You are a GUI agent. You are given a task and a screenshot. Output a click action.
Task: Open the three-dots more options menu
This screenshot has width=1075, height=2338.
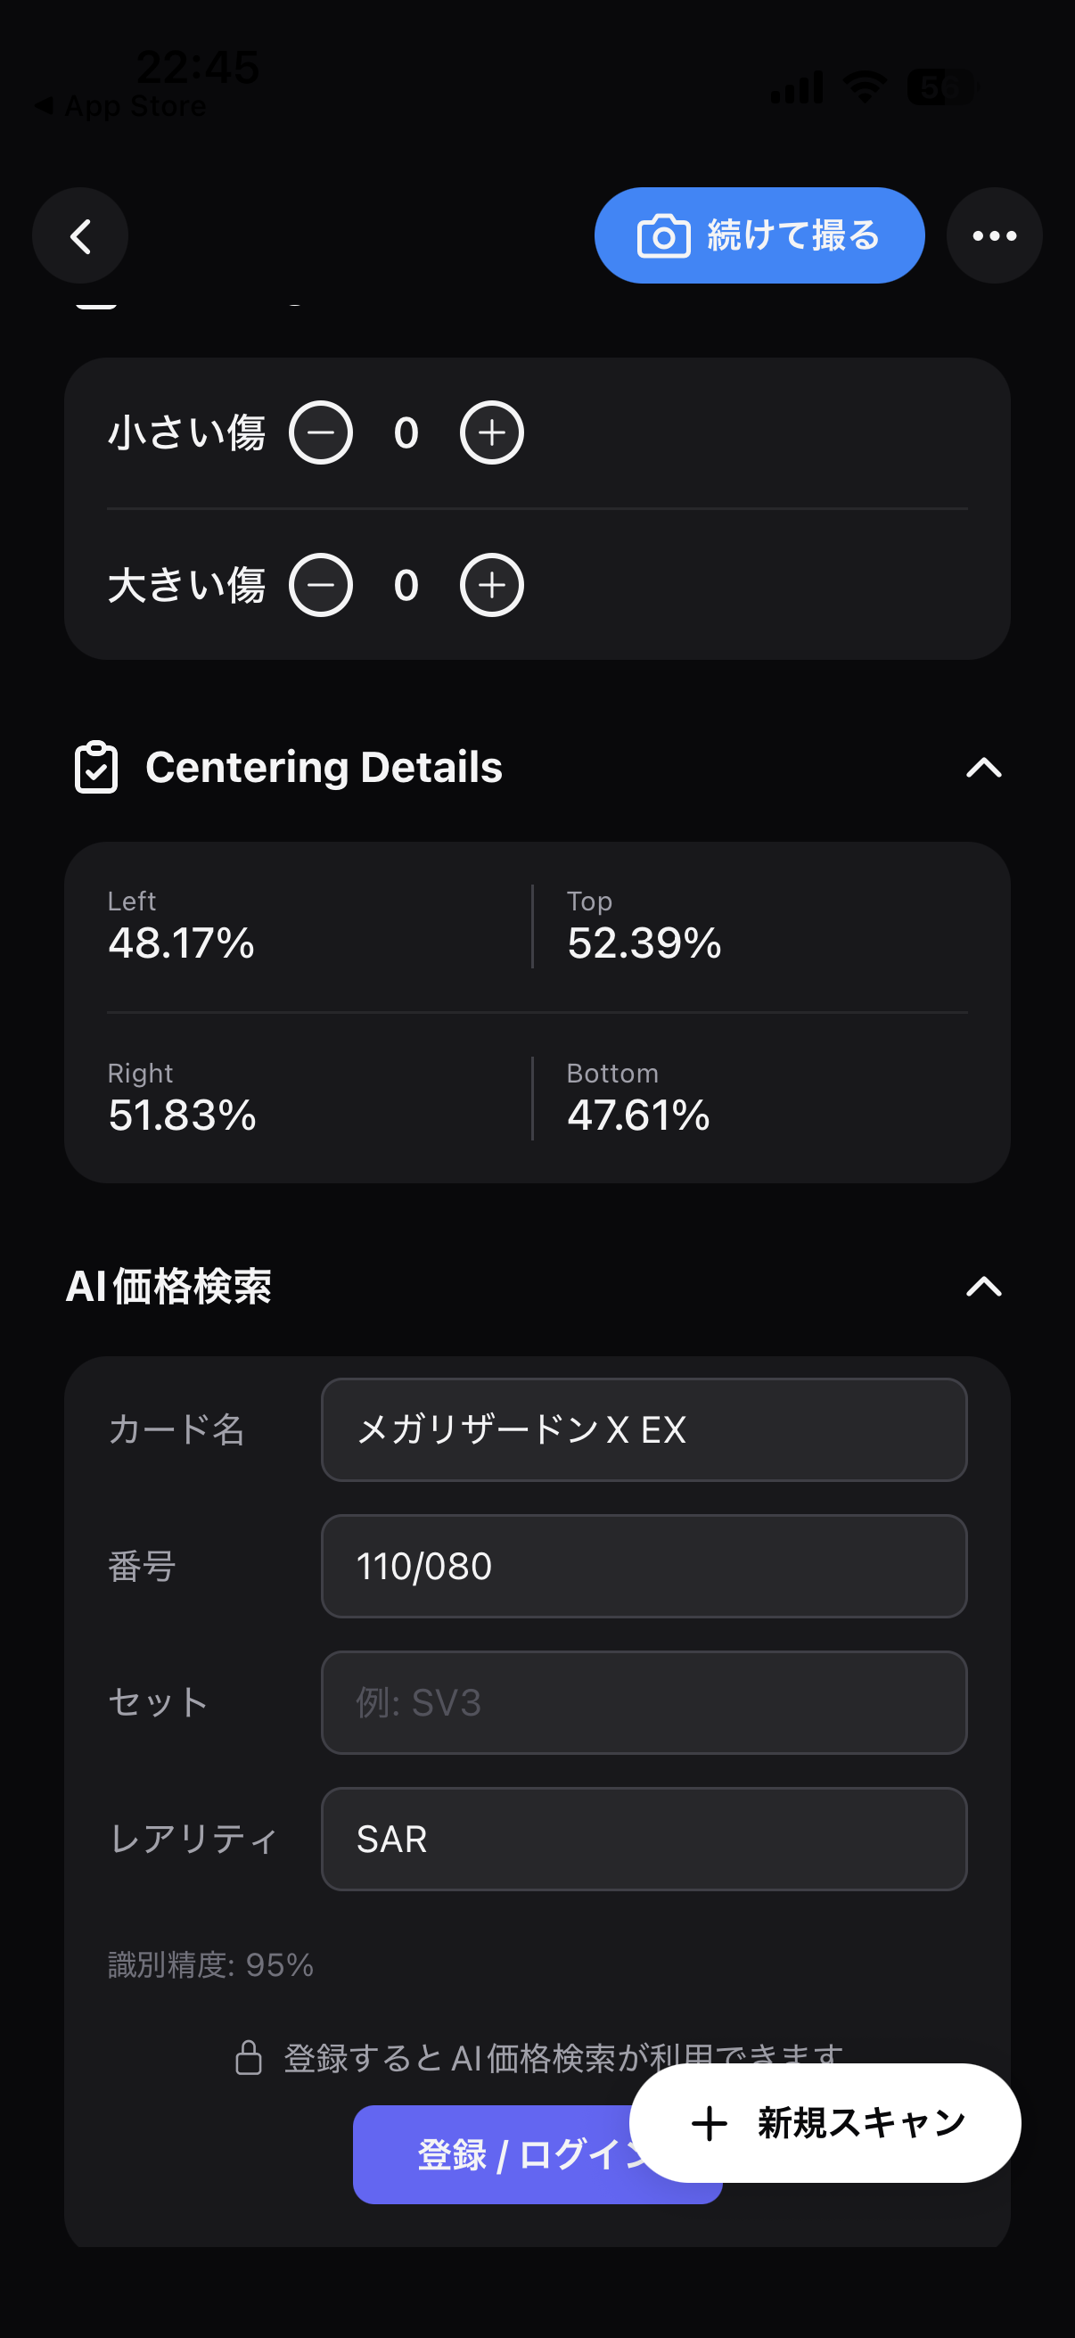tap(994, 236)
